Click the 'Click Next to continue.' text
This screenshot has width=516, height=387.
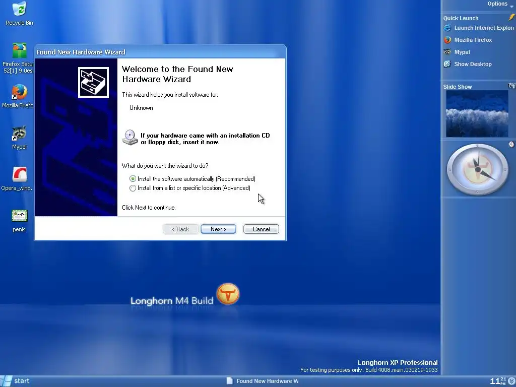point(149,208)
